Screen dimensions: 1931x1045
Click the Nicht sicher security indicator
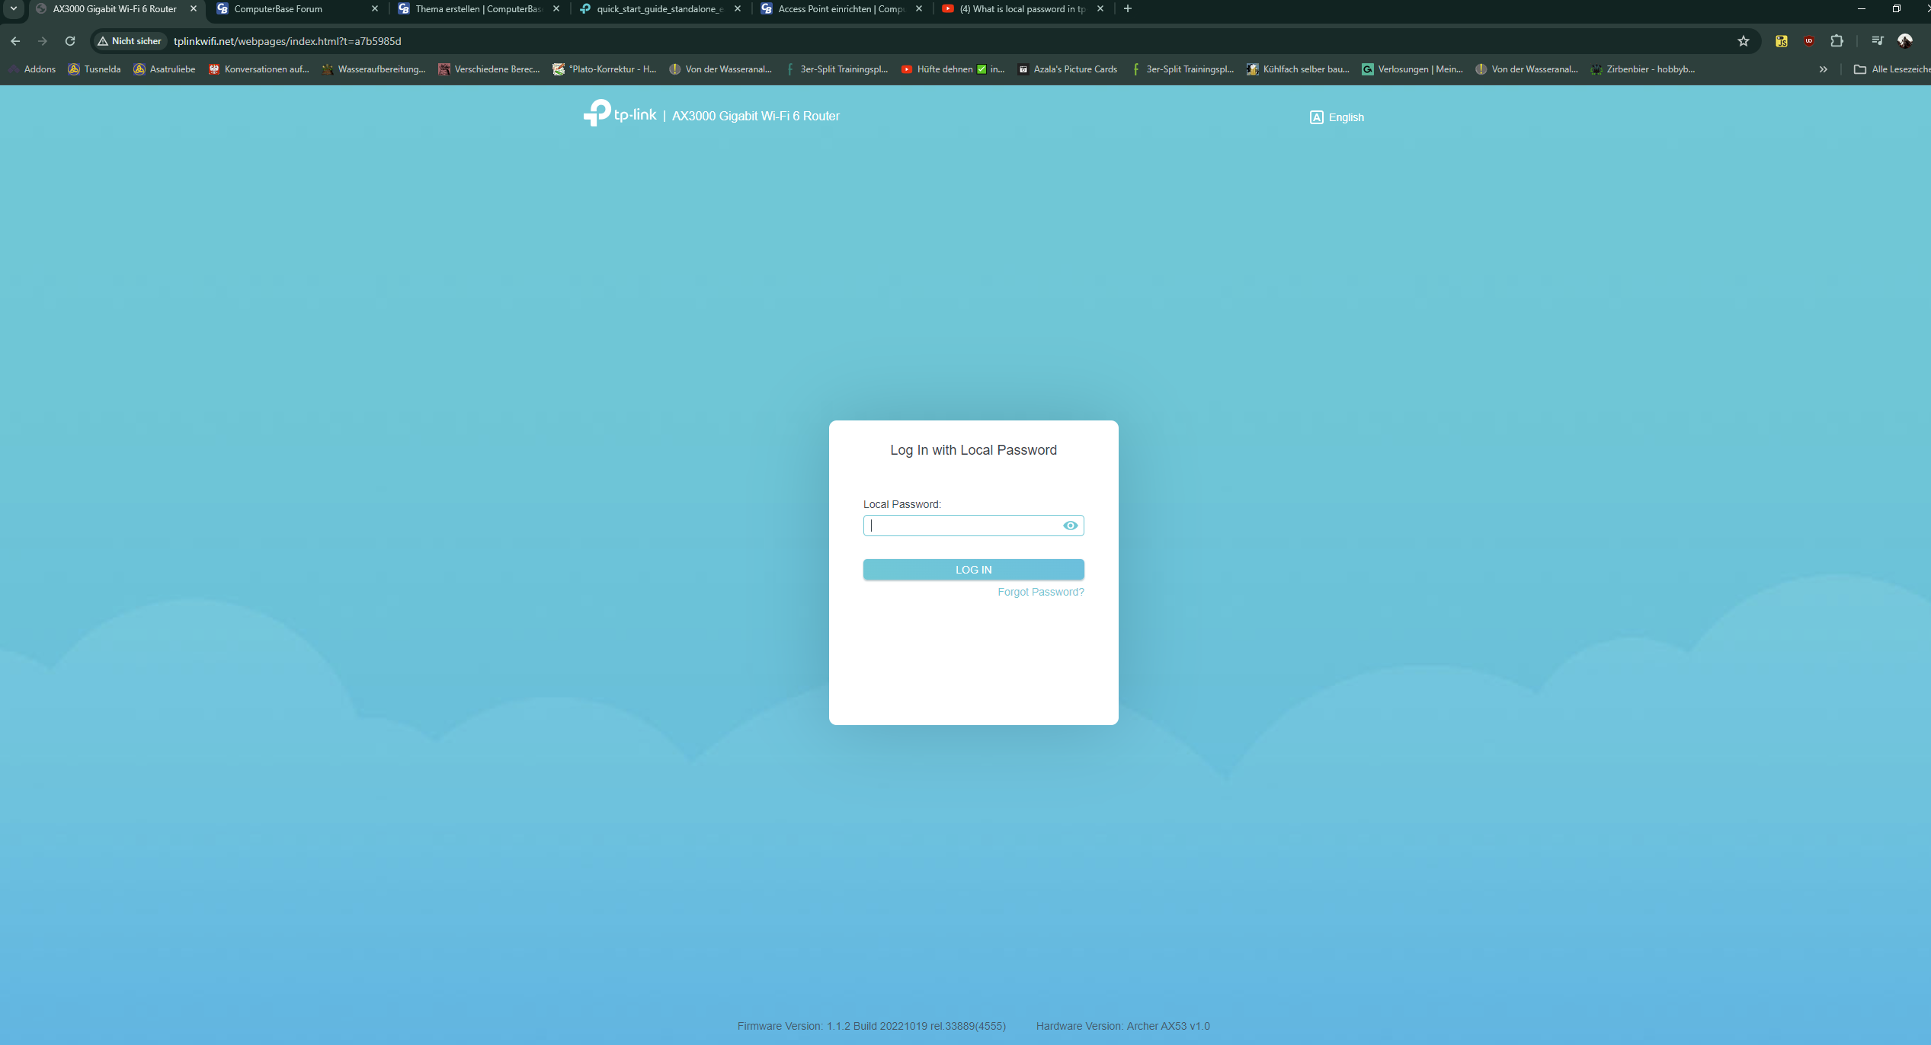130,41
